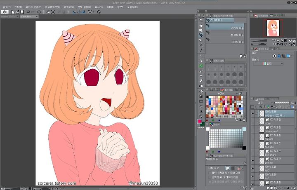Image resolution: width=297 pixels, height=190 pixels.
Task: Select the Blend water drop tool
Action: pos(201,86)
